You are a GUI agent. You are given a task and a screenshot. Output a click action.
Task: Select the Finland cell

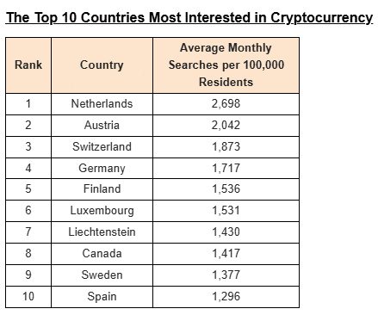click(102, 189)
